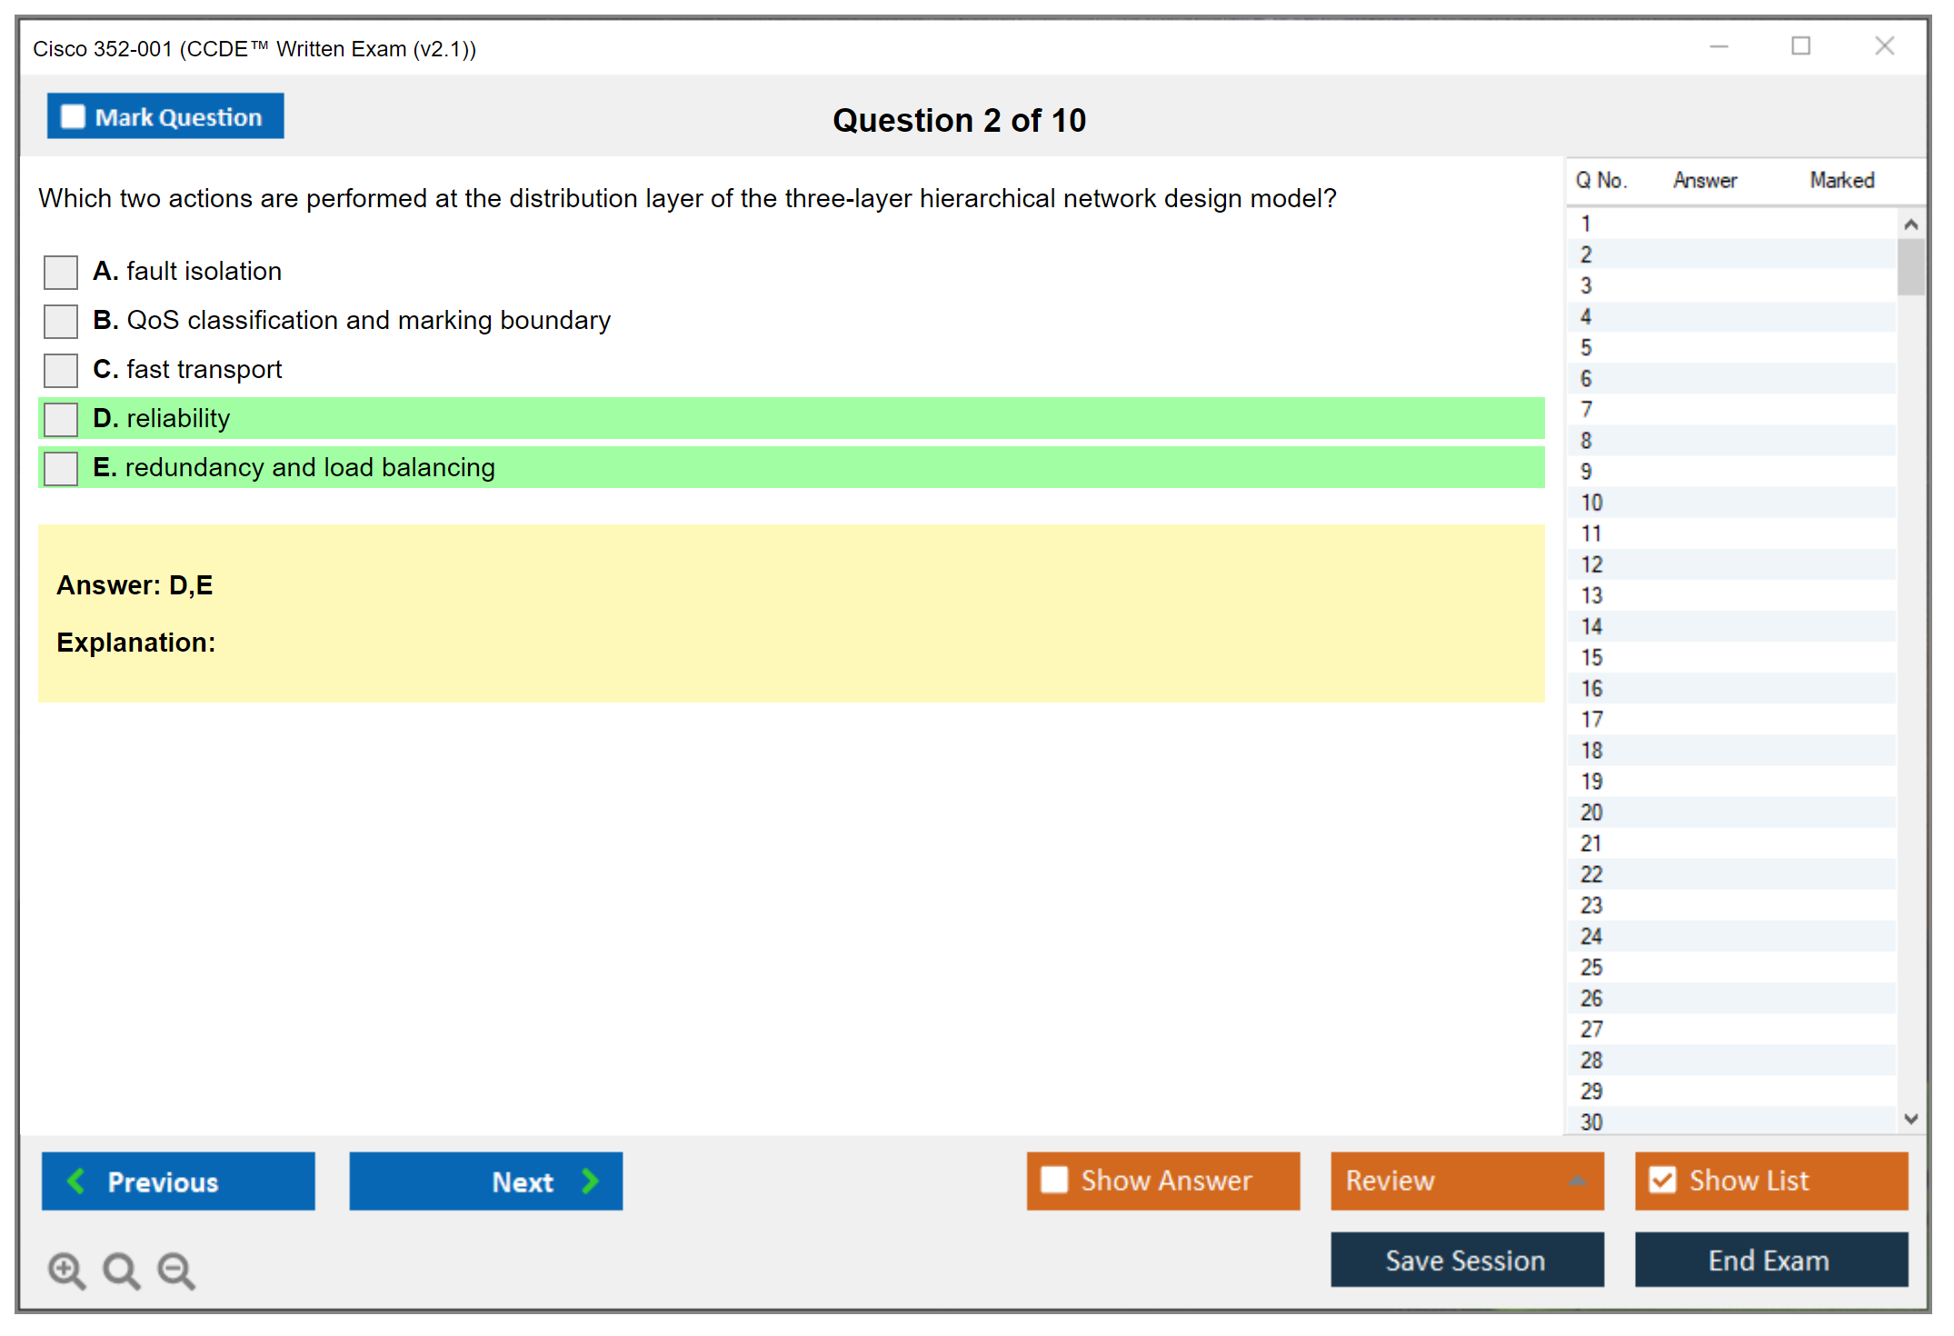The height and width of the screenshot is (1336, 1954).
Task: Click the zoom out magnifier icon
Action: click(x=176, y=1270)
